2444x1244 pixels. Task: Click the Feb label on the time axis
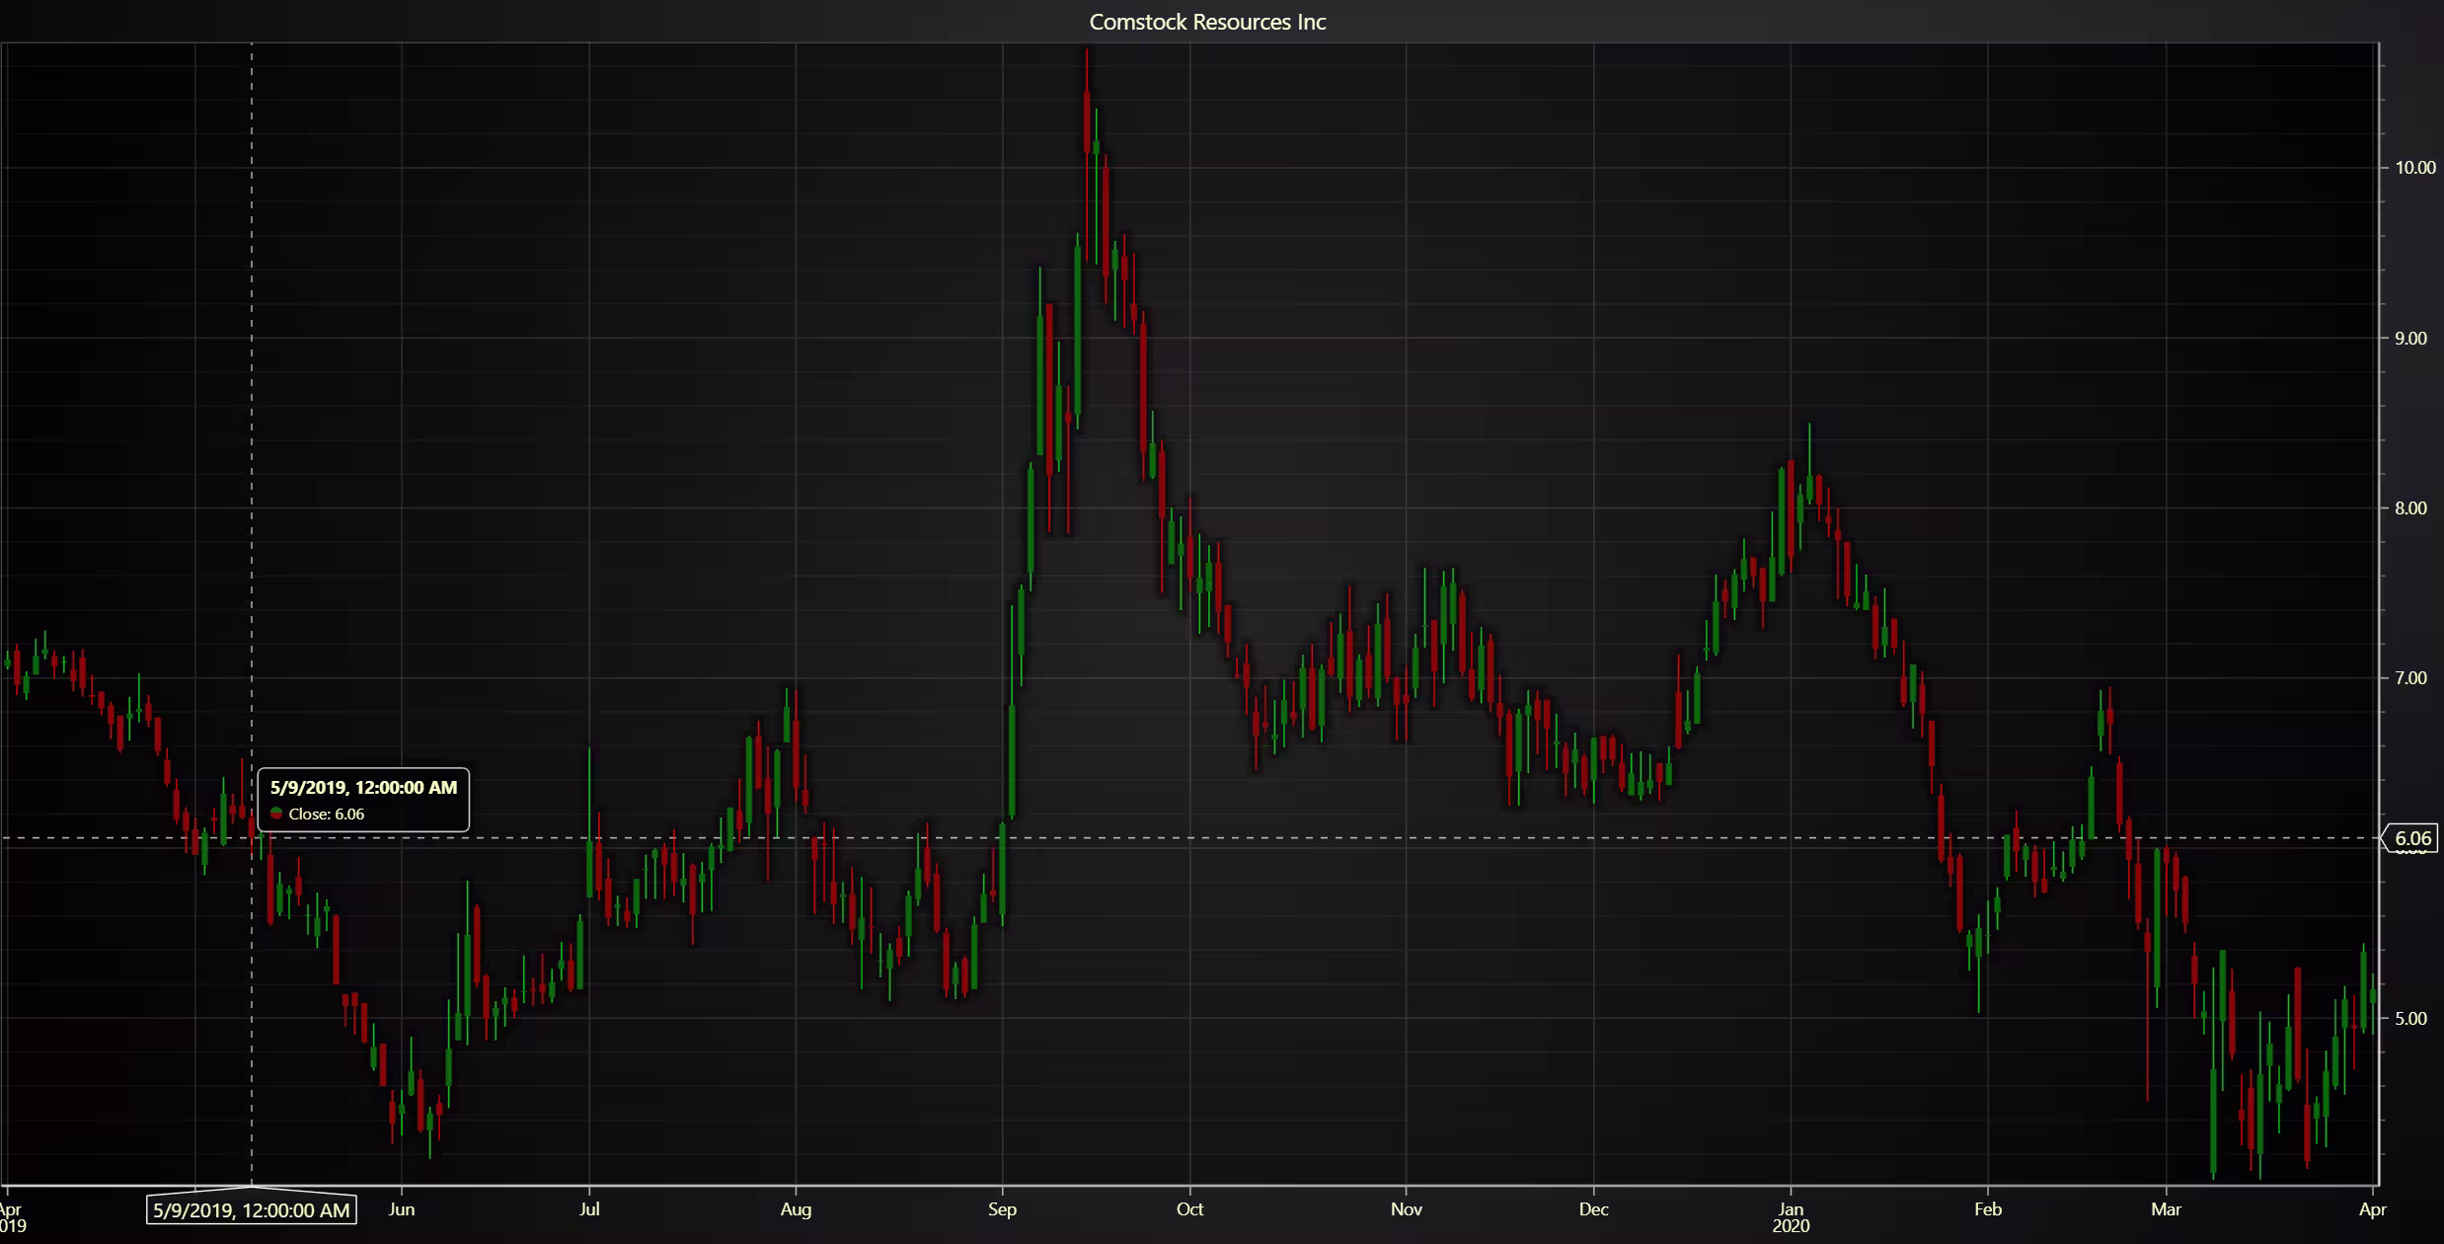[1988, 1209]
